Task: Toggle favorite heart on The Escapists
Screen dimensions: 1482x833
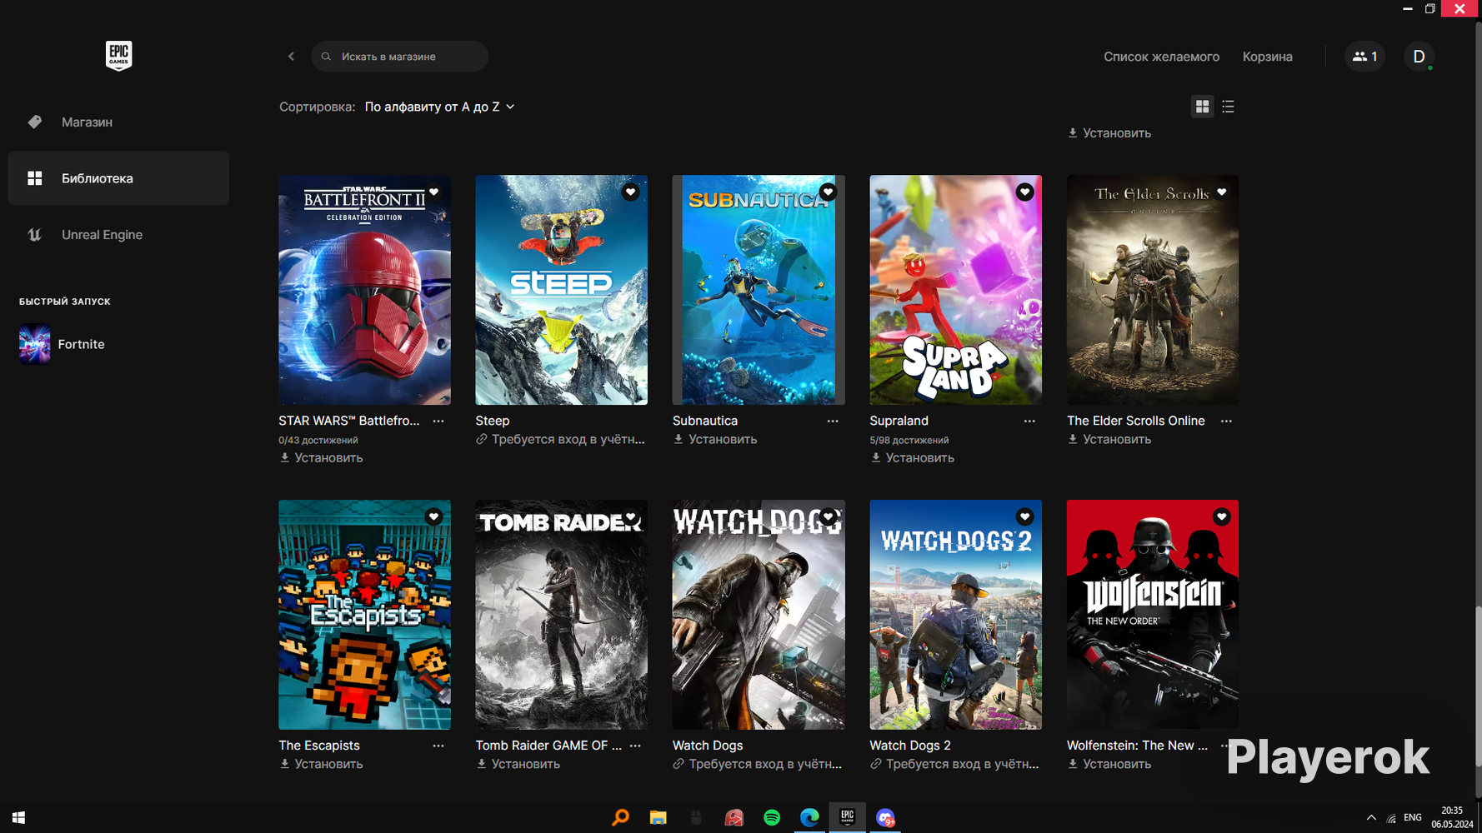Action: [433, 516]
